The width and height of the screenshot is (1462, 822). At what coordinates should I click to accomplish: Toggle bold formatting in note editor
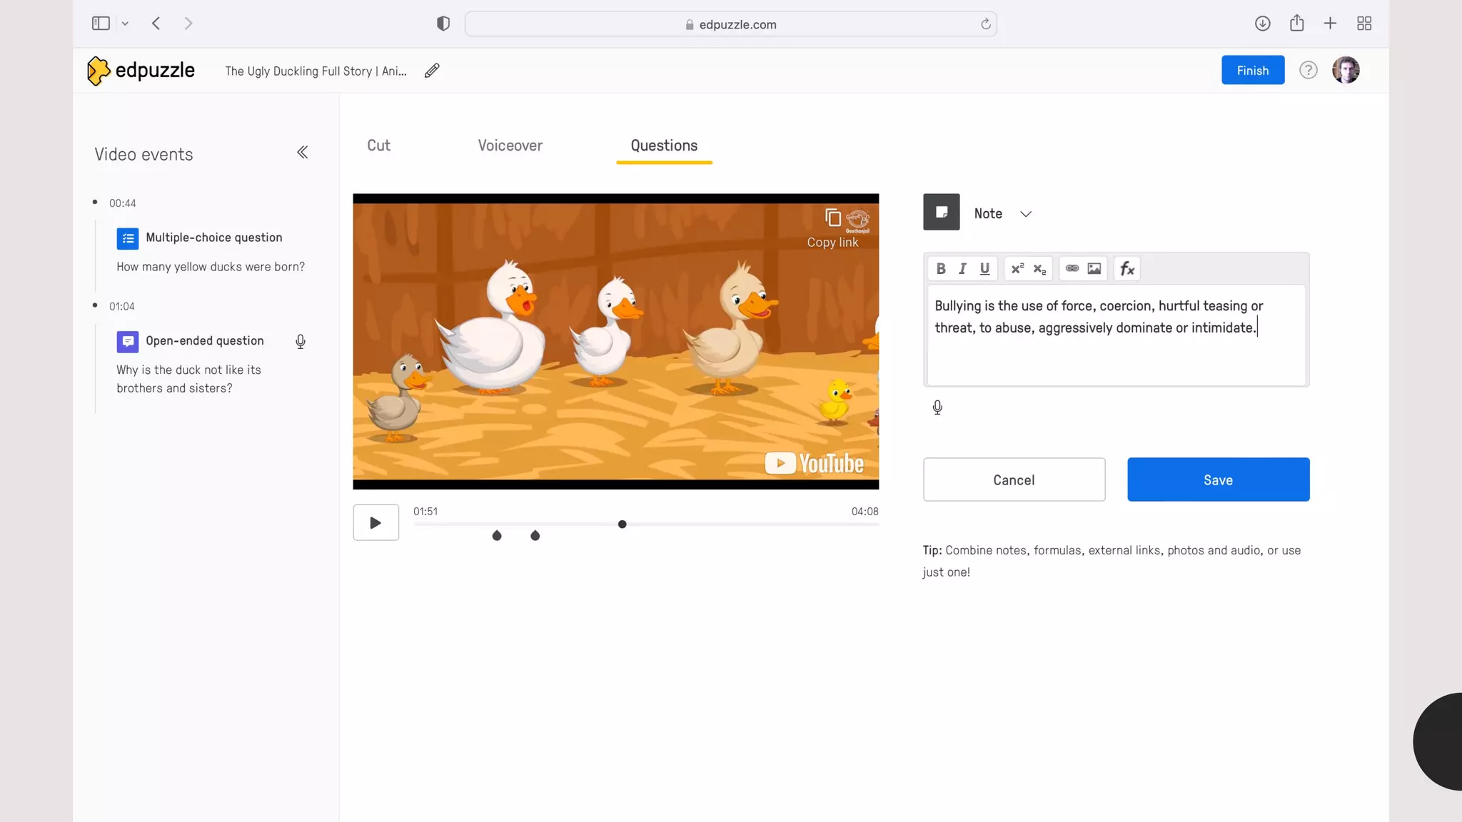coord(940,269)
